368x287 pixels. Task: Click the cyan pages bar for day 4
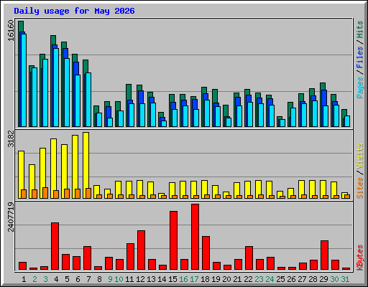[56, 88]
